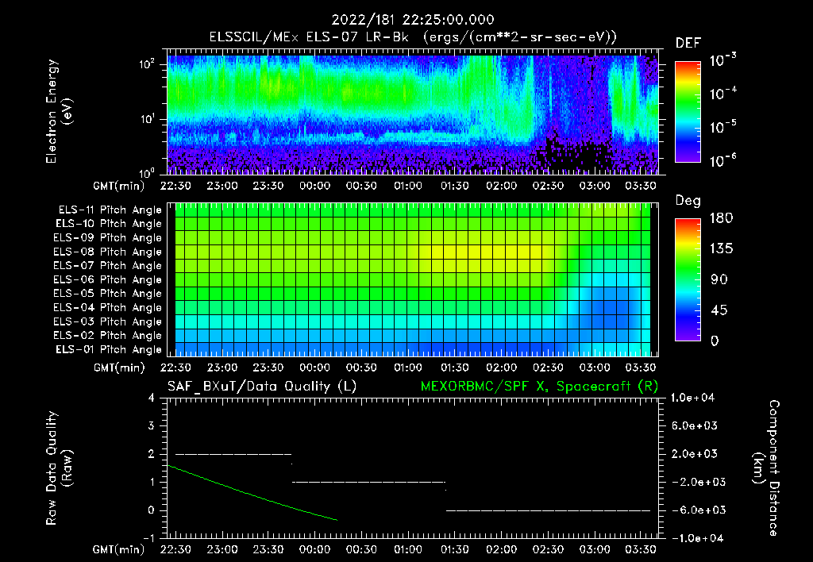Click the ELS-01 Pitch Angle row label

click(108, 349)
